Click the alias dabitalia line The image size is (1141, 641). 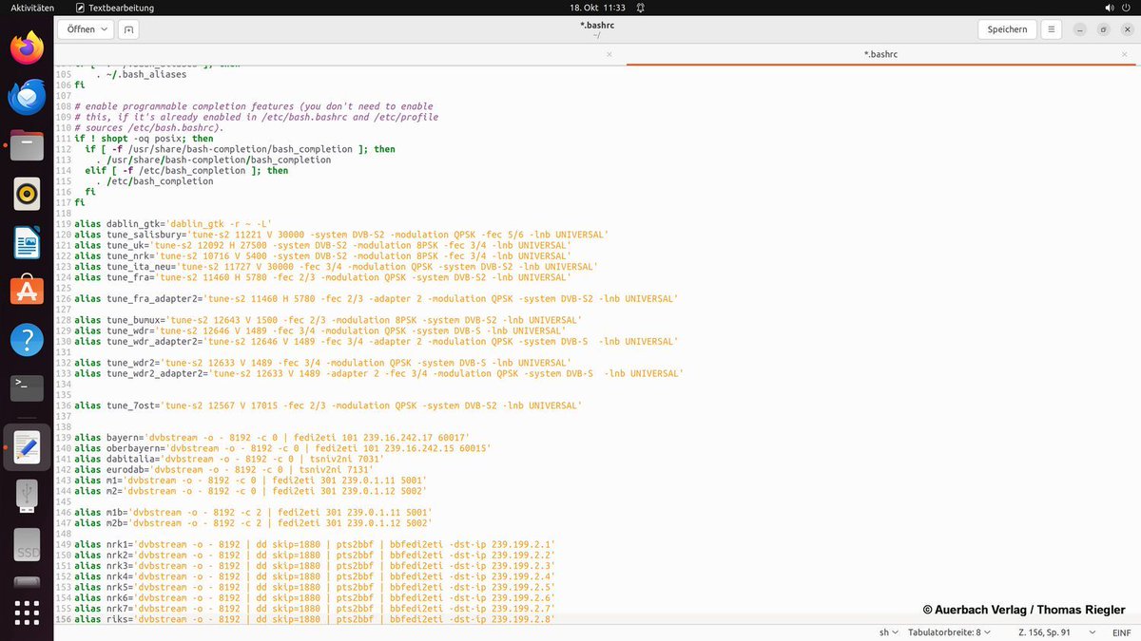pyautogui.click(x=229, y=459)
